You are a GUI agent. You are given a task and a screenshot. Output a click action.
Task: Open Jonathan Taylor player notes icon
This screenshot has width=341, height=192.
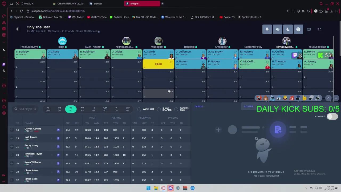coord(58,155)
